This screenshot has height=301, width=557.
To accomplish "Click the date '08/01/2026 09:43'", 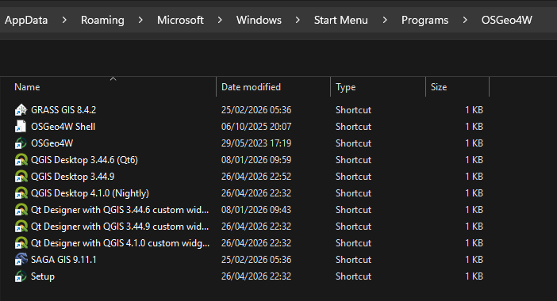I will [x=256, y=210].
